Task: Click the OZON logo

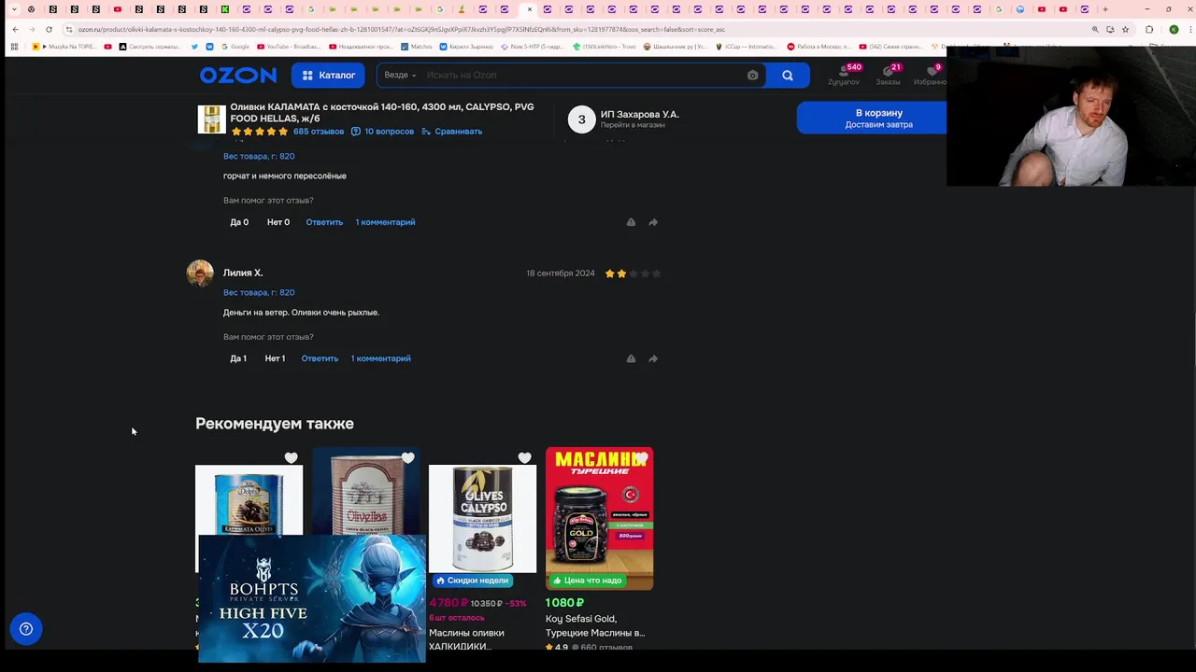Action: 237,76
